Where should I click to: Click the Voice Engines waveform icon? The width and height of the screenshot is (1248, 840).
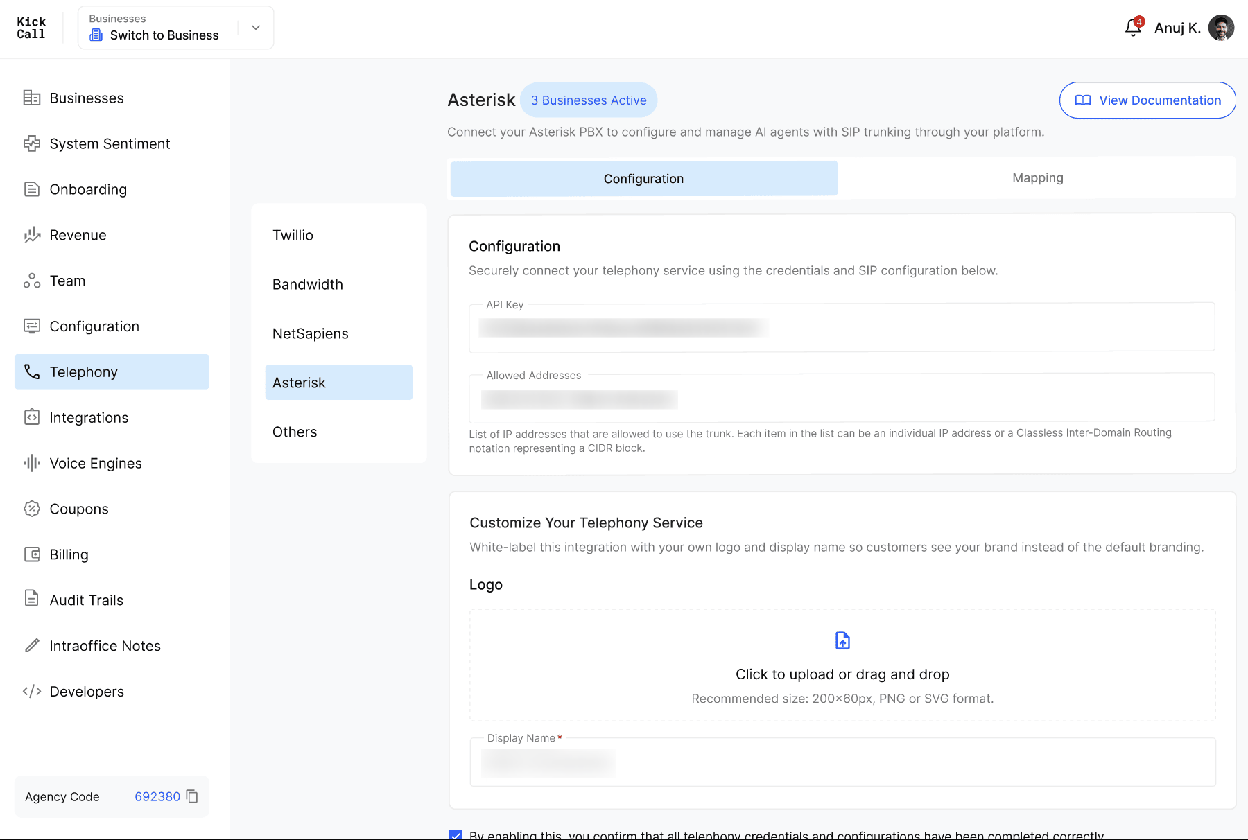click(x=32, y=463)
